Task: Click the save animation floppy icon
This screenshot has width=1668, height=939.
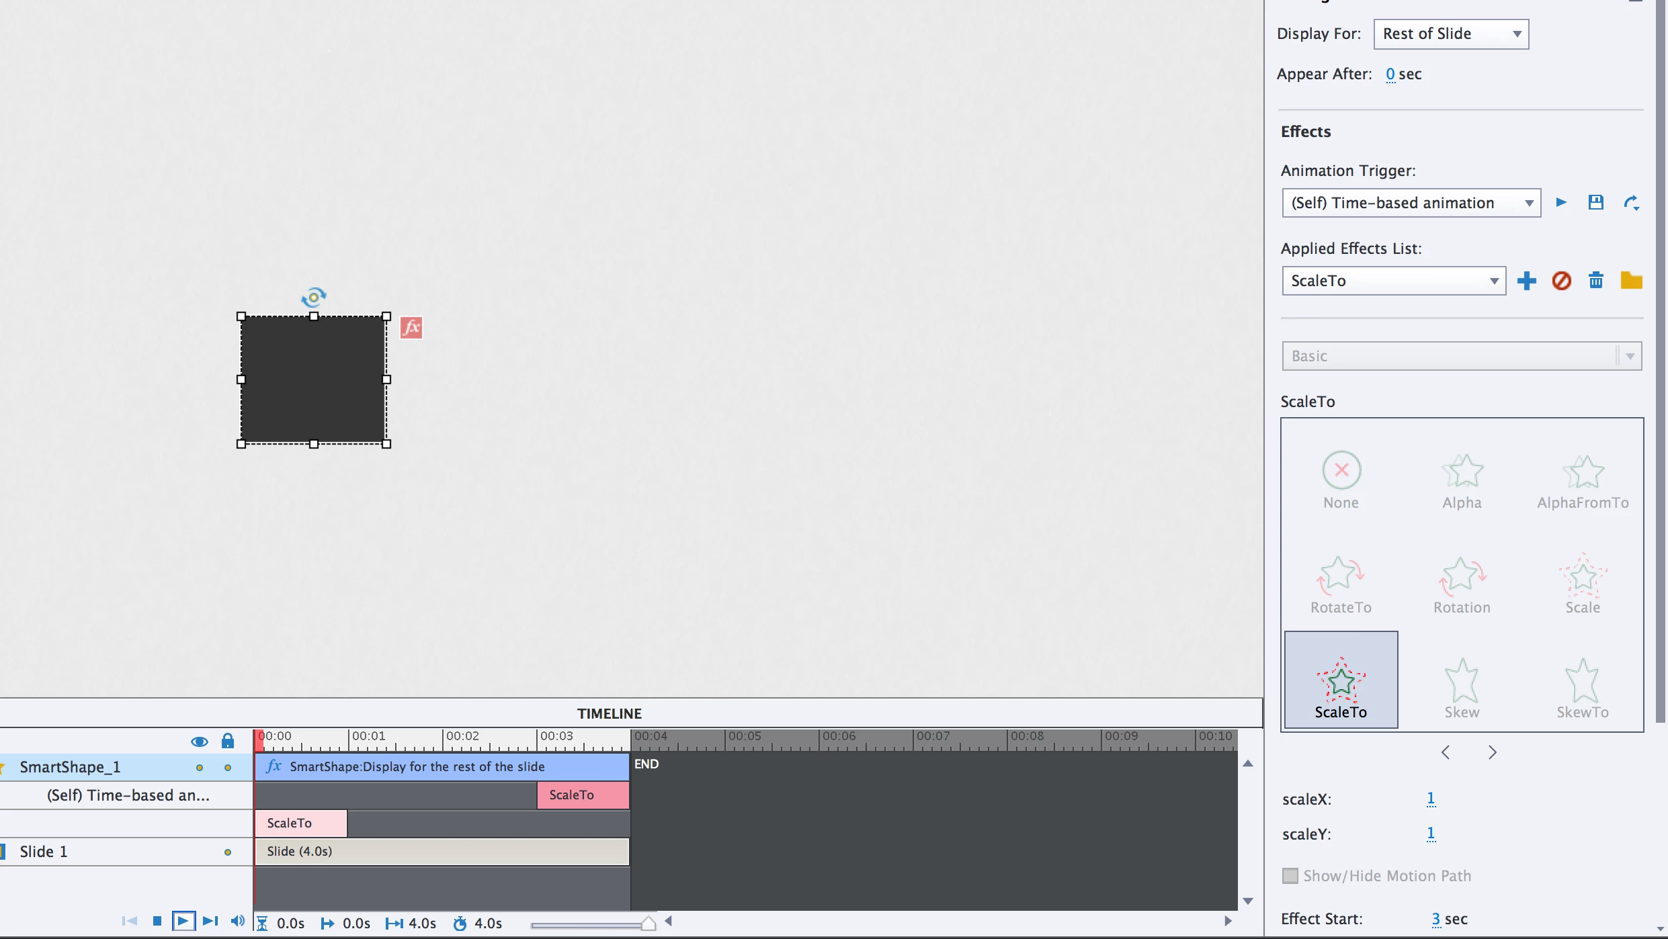Action: coord(1595,202)
